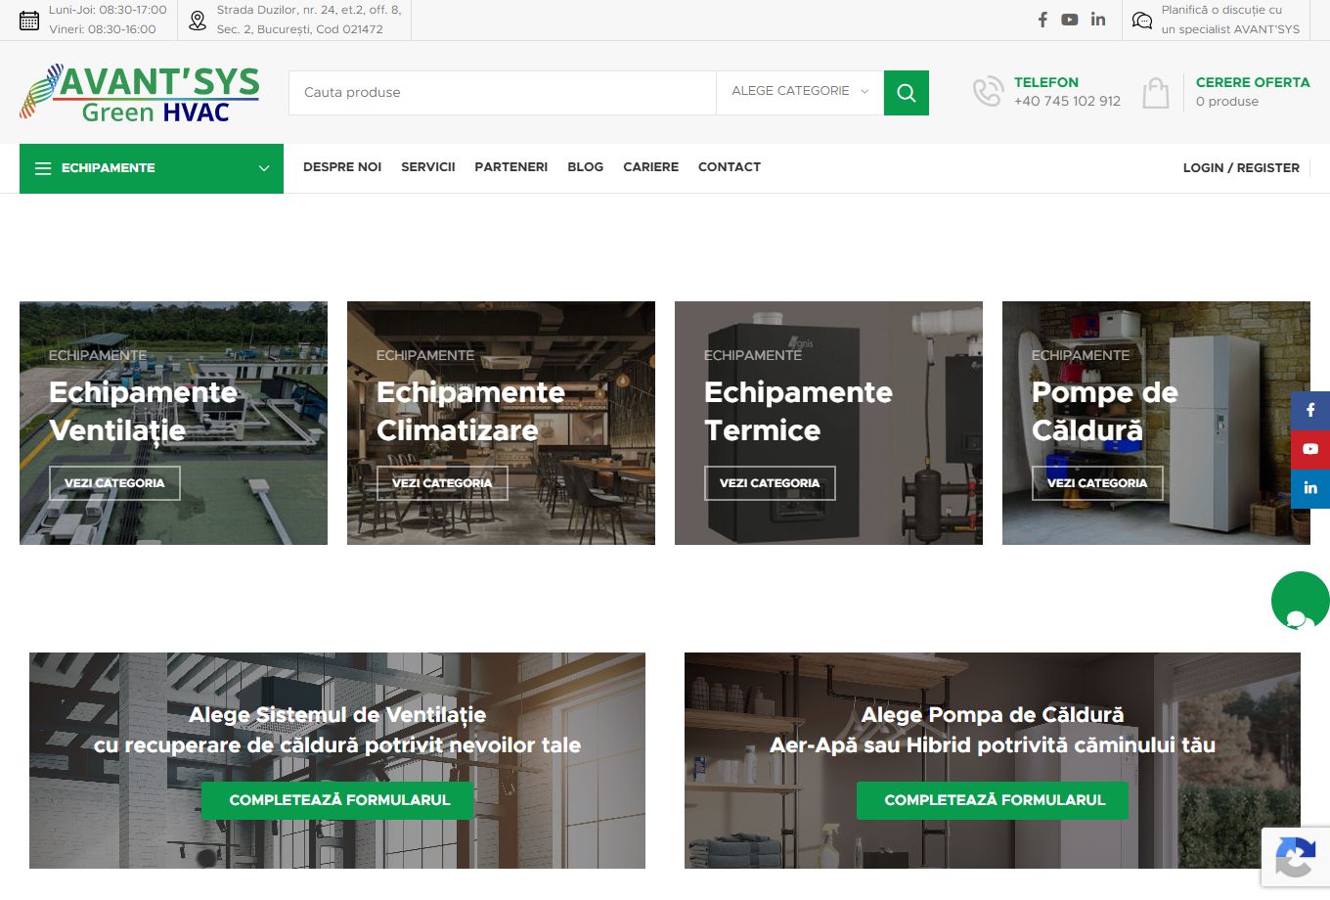
Task: Click the map pin location icon
Action: [198, 21]
